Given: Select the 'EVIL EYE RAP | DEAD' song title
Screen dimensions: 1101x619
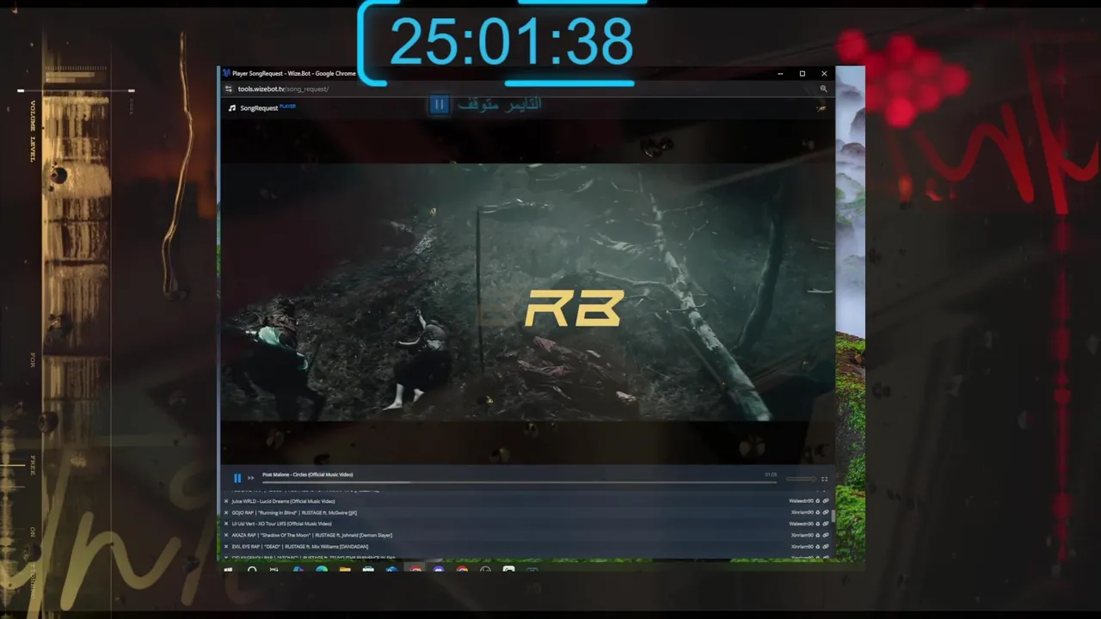Looking at the screenshot, I should (x=299, y=546).
